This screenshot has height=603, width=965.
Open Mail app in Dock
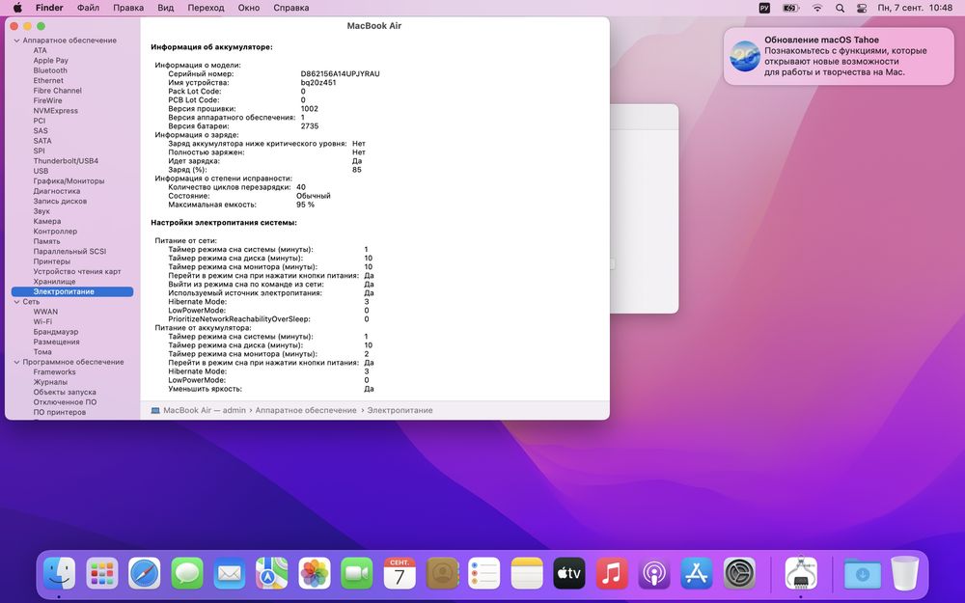[x=229, y=573]
